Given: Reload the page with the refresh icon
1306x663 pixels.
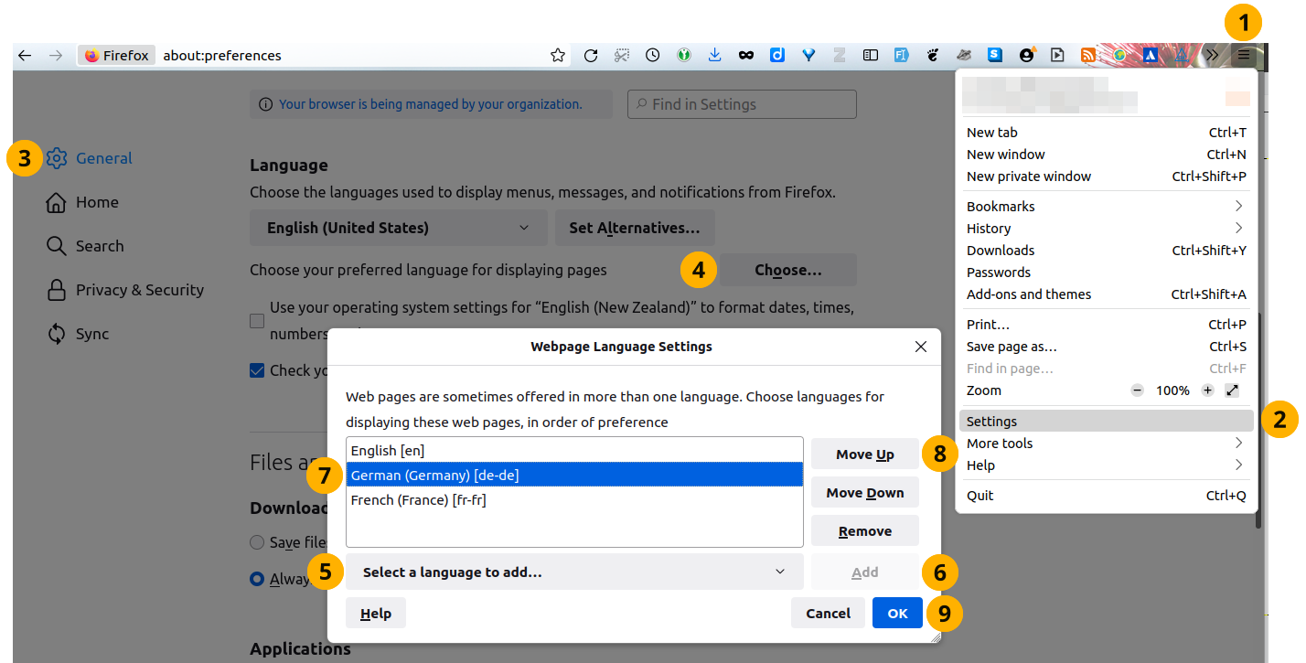Looking at the screenshot, I should click(x=591, y=56).
